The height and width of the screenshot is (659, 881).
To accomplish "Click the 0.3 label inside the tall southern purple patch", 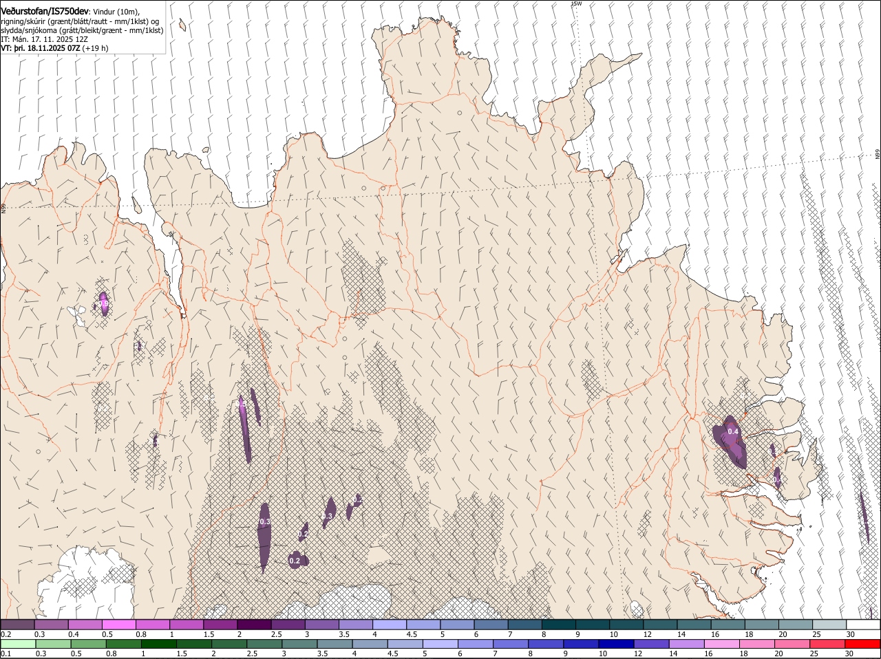I will point(265,523).
